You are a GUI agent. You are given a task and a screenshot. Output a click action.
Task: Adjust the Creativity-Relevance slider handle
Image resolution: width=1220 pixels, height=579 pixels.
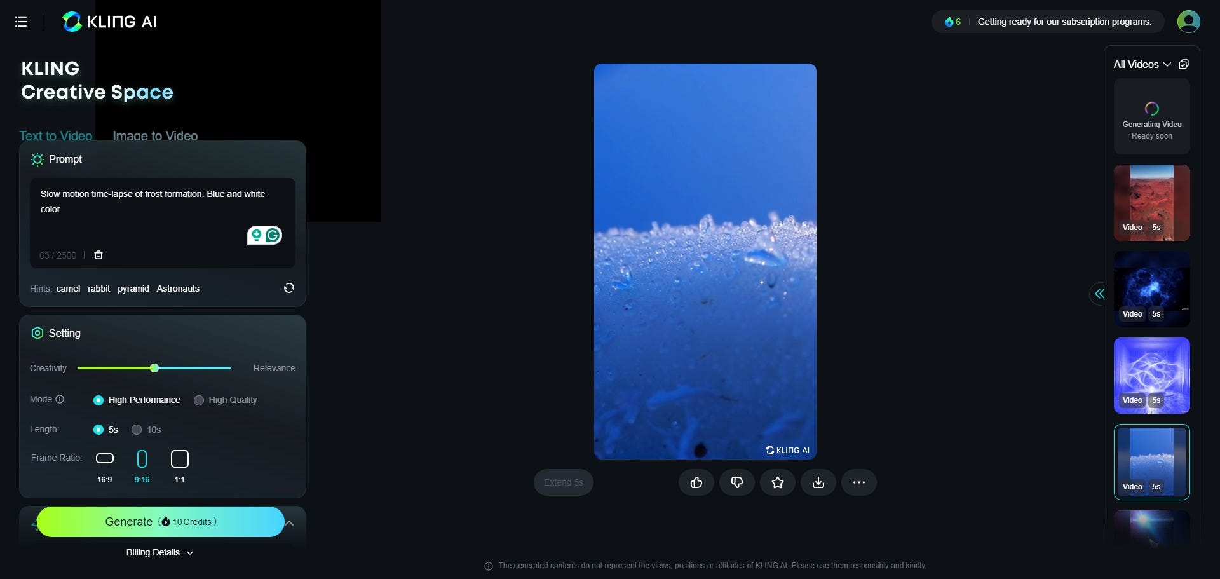point(154,368)
